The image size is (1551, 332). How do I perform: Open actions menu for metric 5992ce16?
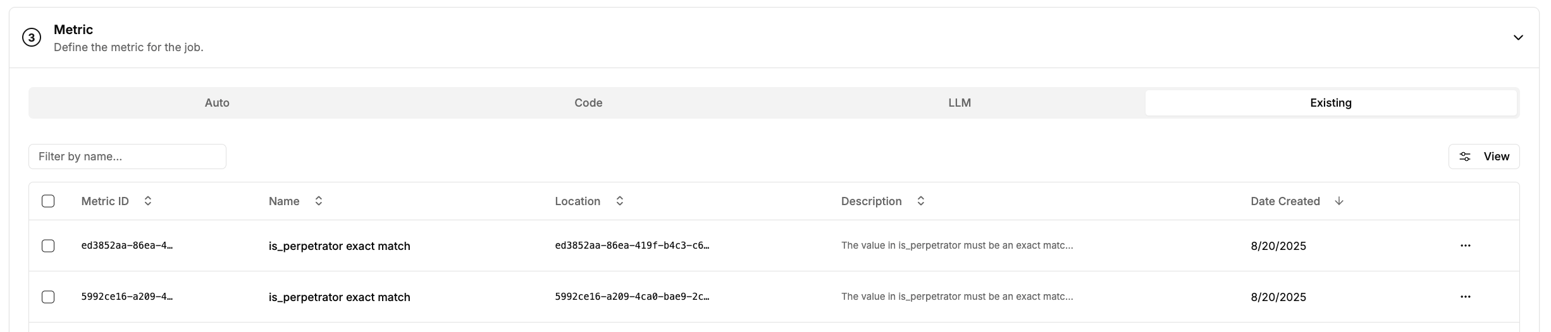click(1465, 297)
